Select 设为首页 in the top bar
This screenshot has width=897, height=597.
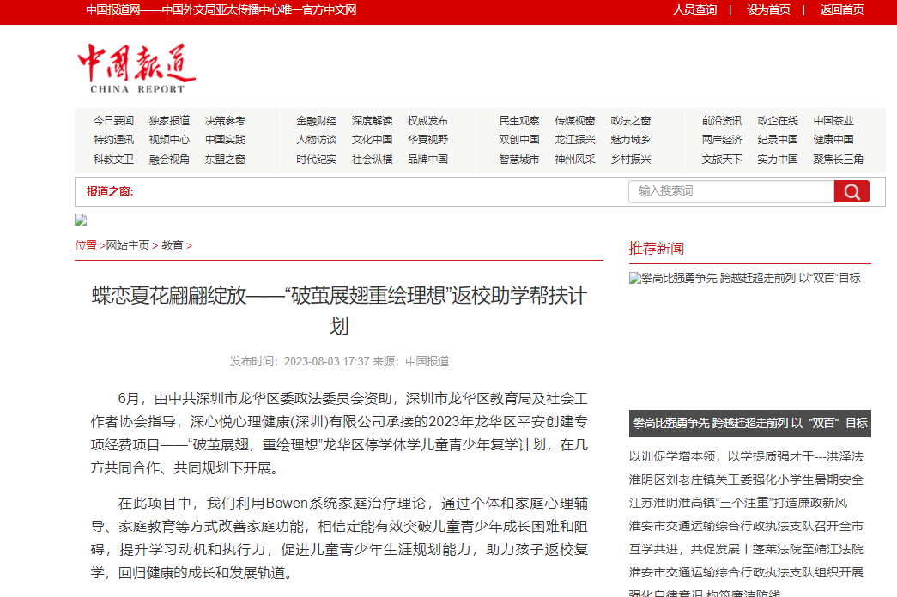[768, 9]
